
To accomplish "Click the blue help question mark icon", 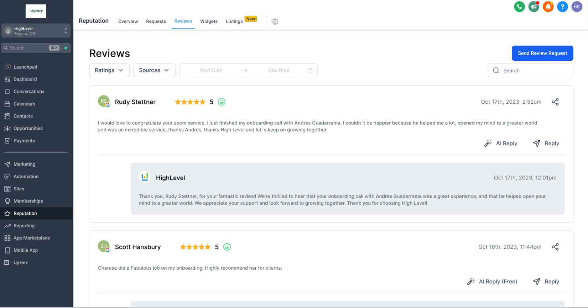I will click(x=562, y=6).
